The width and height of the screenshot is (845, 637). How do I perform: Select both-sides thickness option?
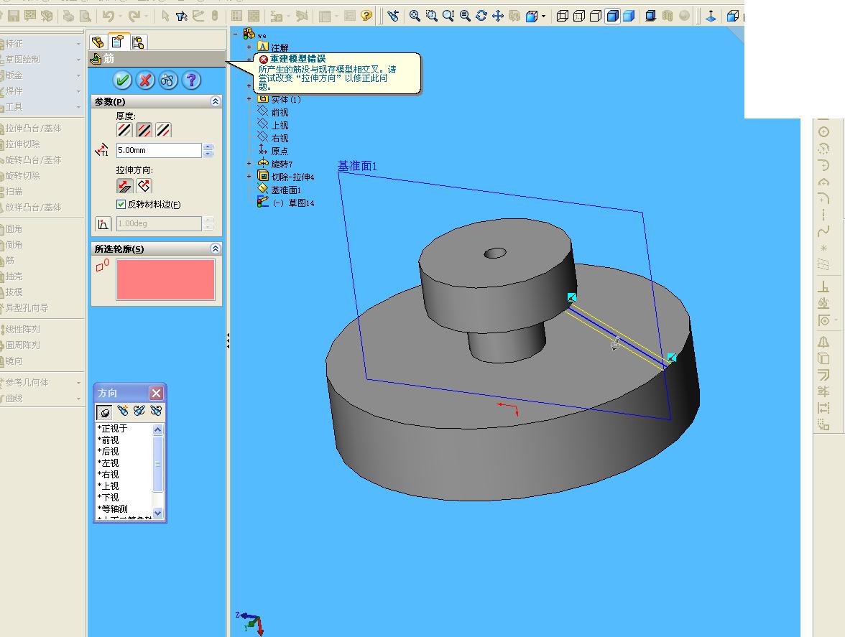click(144, 130)
